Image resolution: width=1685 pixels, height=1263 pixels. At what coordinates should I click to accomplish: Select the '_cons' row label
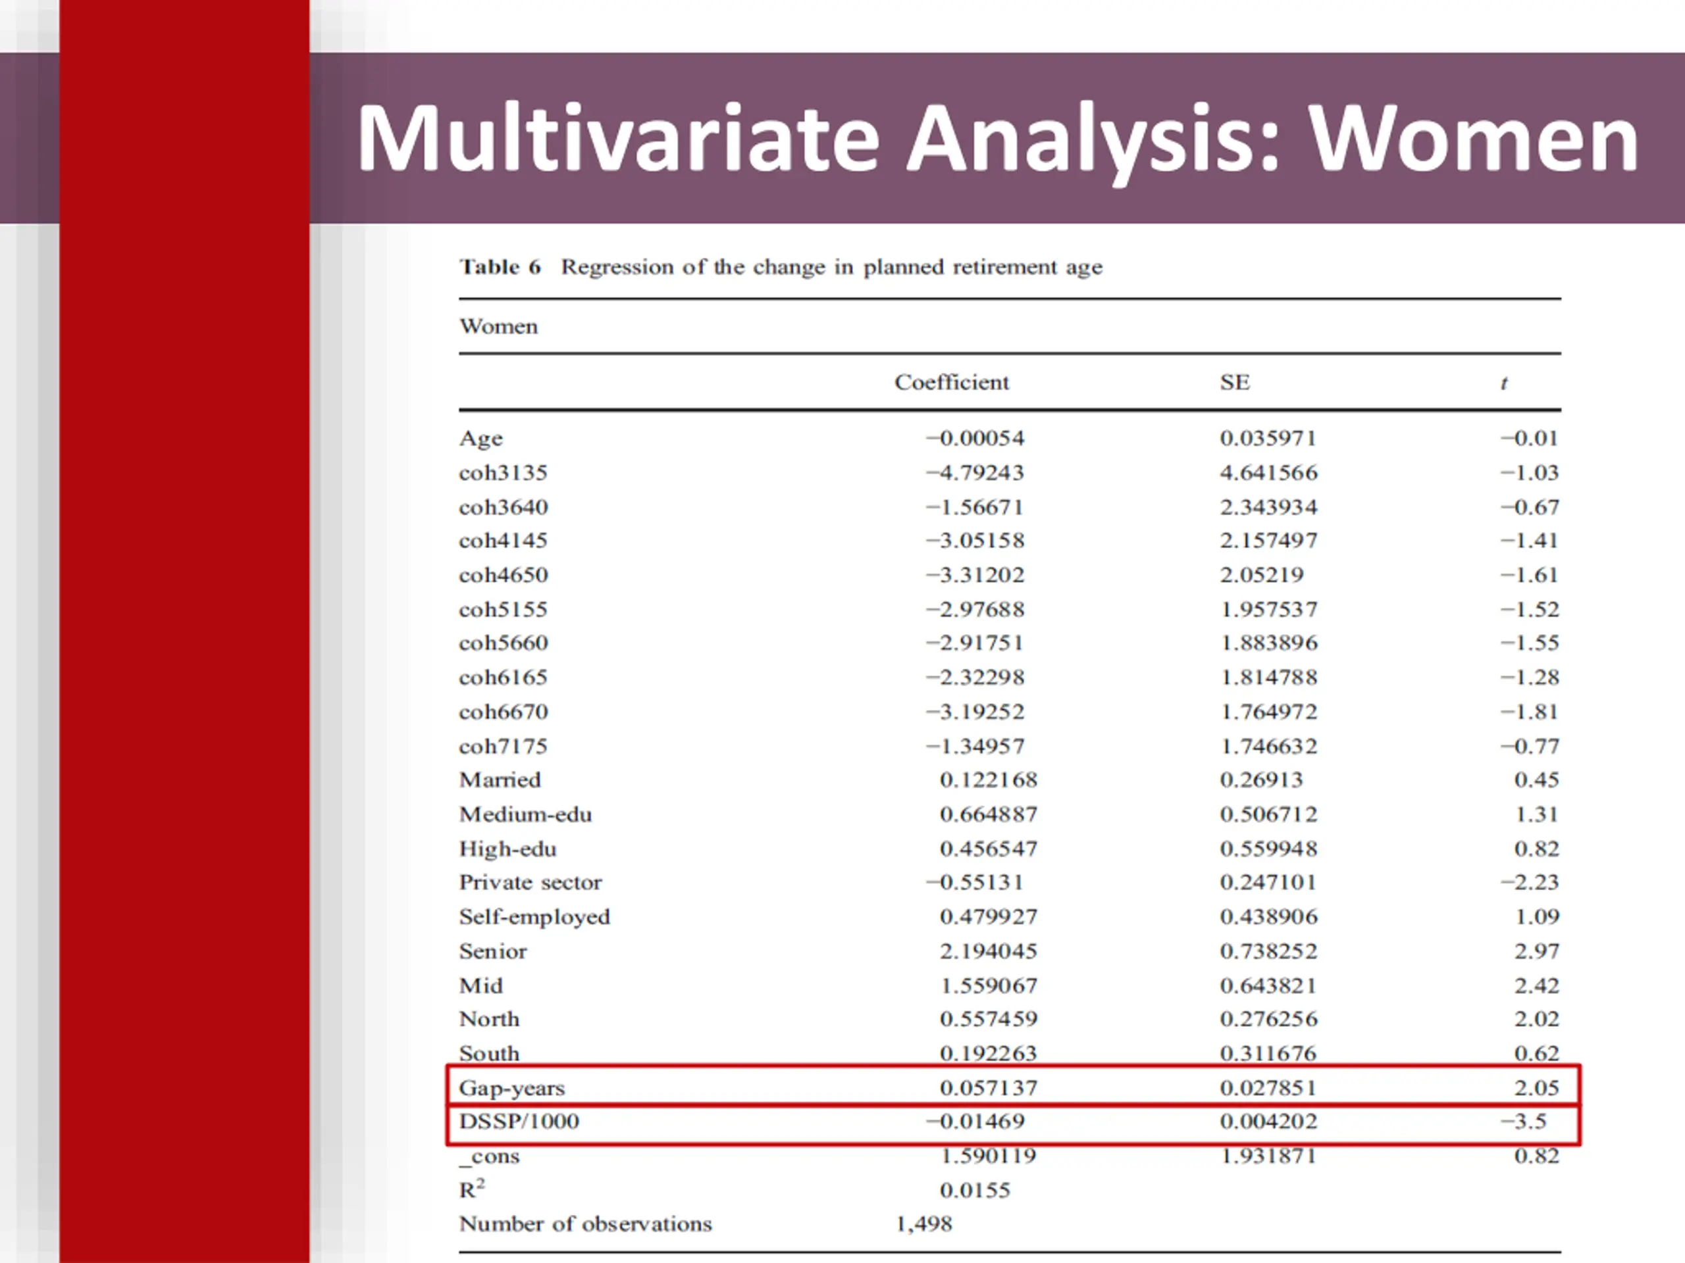[489, 1157]
